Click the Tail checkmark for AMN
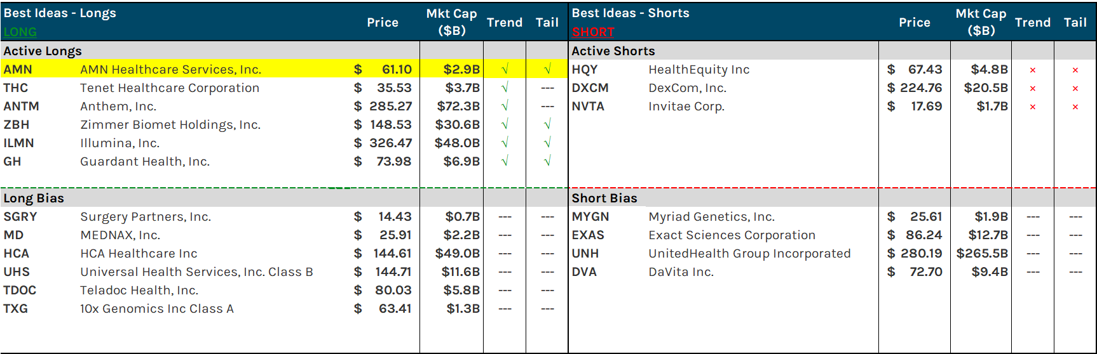 click(x=547, y=69)
